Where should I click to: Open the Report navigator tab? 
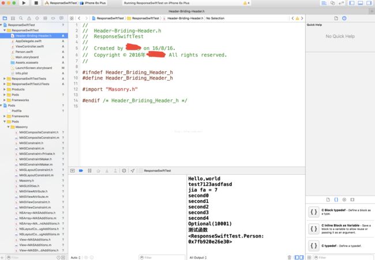point(62,18)
